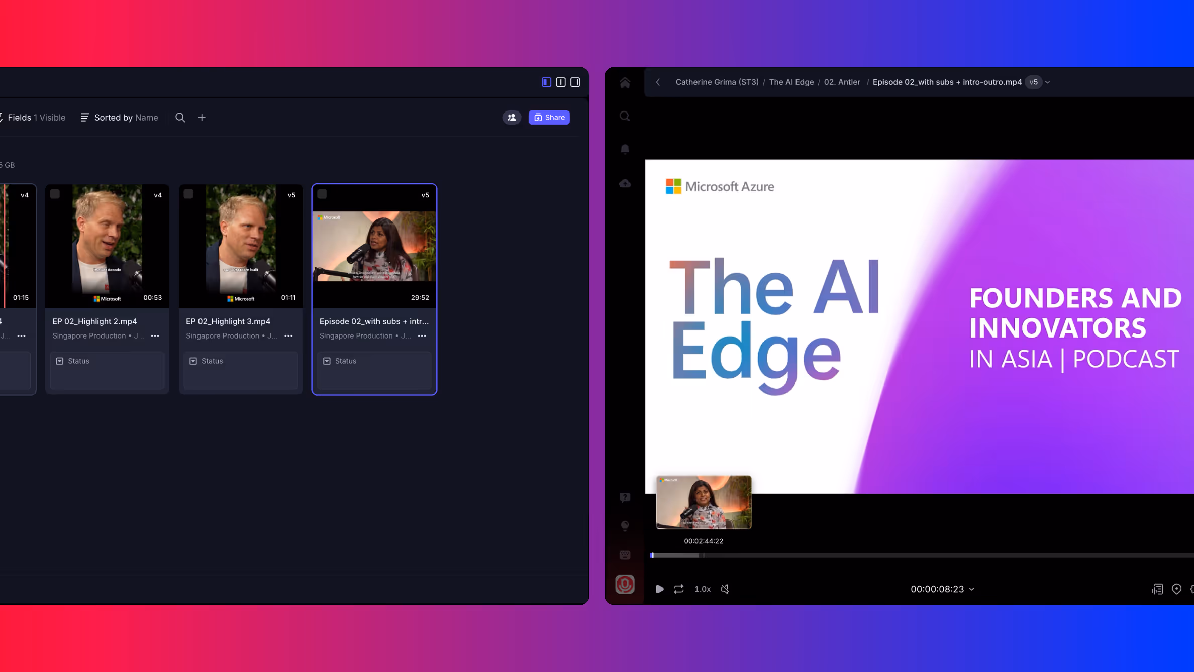Go back with the left chevron
Image resolution: width=1194 pixels, height=672 pixels.
658,82
